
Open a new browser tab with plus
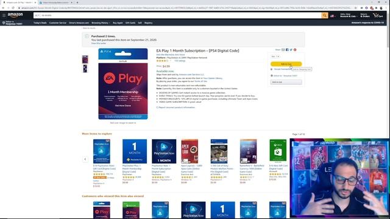tap(77, 2)
